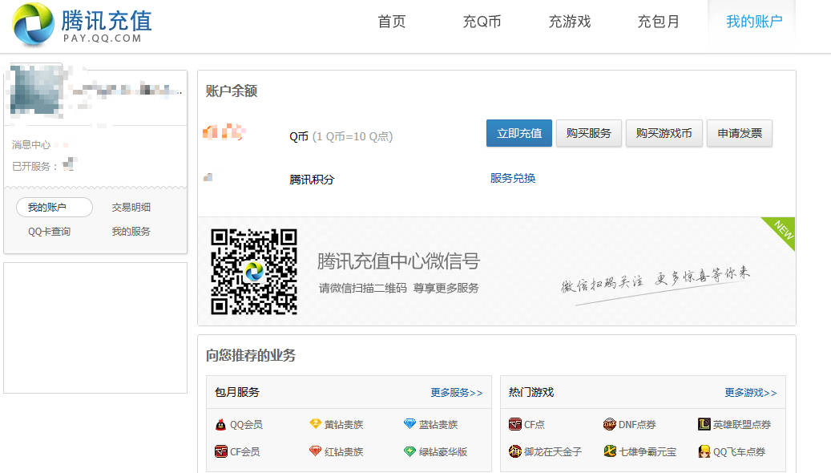
Task: Open the 消息中心 link
Action: pos(31,145)
